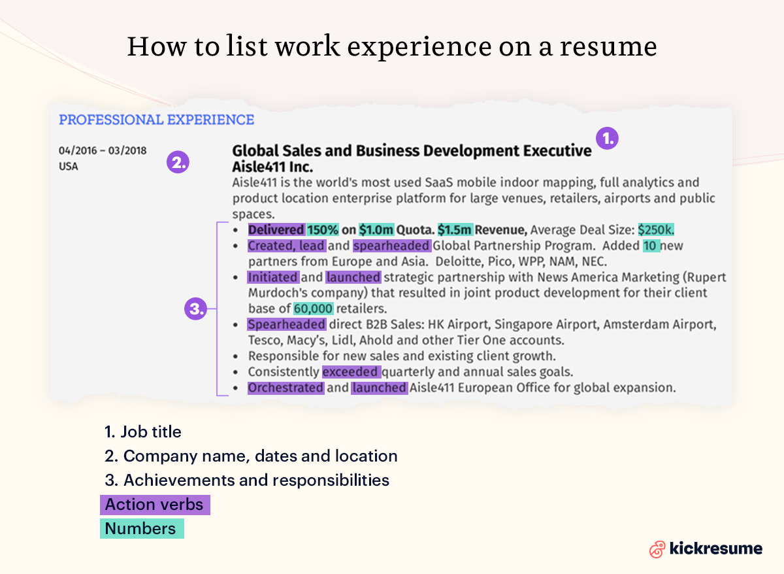Screen dimensions: 784x574
Task: Click the teal highlighted "$250k." figure
Action: coord(656,230)
